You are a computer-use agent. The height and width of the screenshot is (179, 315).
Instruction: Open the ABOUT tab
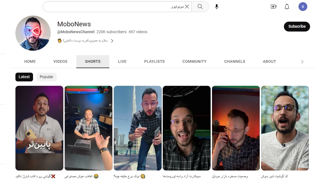pos(269,61)
